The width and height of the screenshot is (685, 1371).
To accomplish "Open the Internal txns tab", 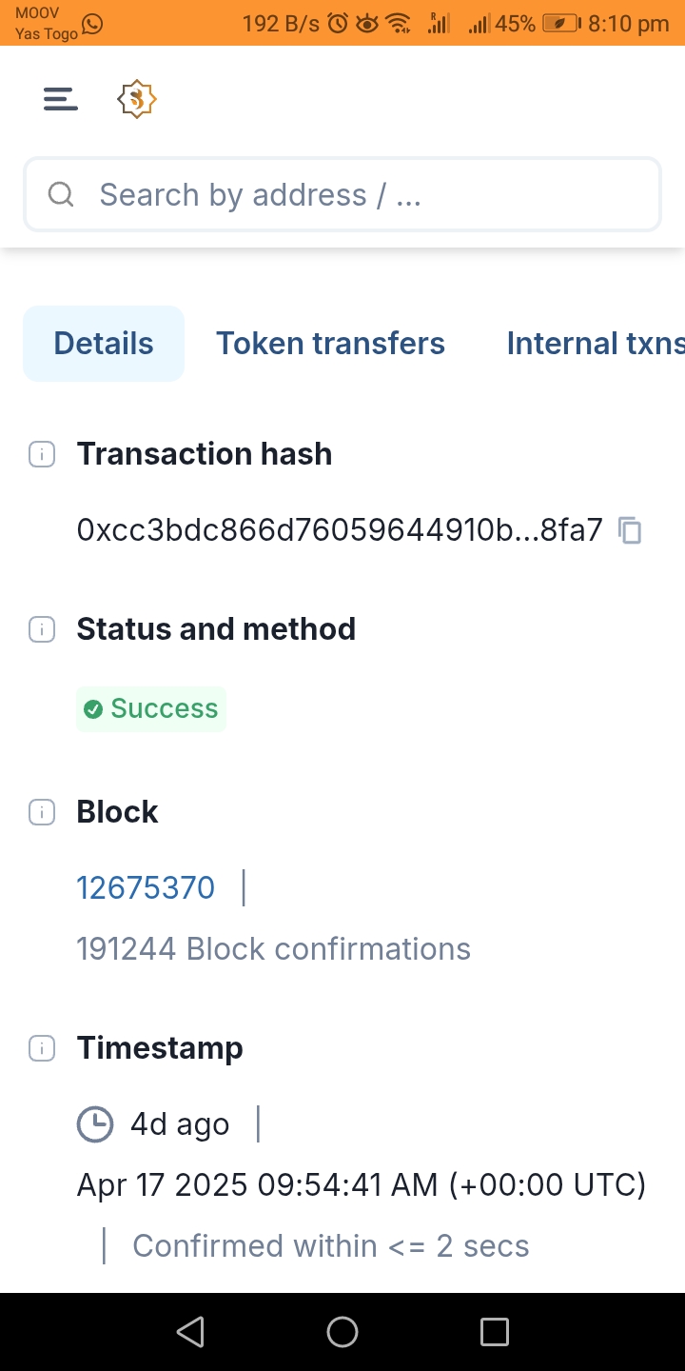I will 595,344.
